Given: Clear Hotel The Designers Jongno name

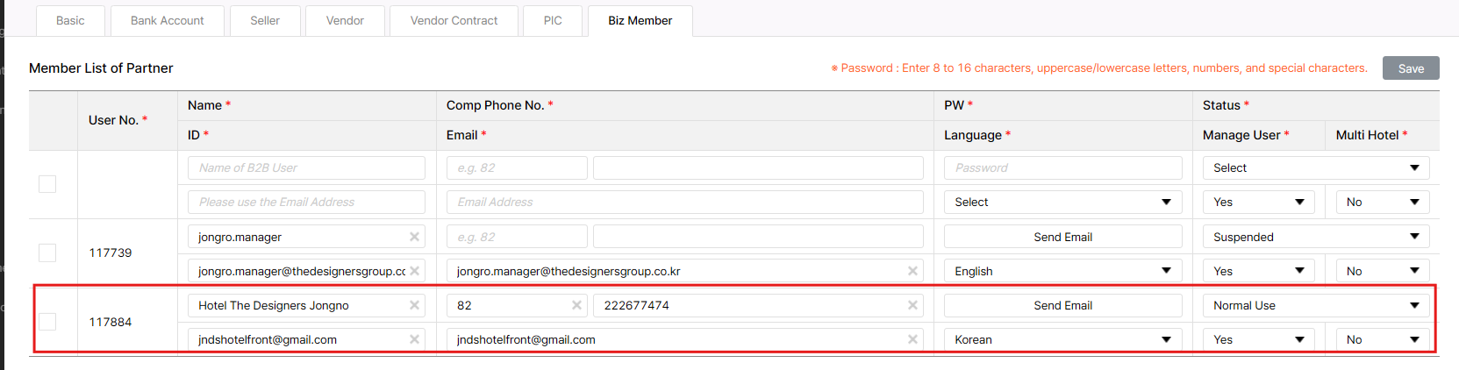Looking at the screenshot, I should 414,305.
